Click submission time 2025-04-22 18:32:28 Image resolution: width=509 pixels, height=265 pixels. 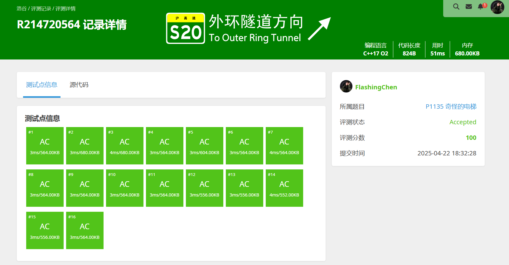447,153
